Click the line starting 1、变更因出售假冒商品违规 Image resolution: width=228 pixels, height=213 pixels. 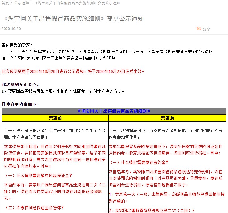tap(63, 91)
